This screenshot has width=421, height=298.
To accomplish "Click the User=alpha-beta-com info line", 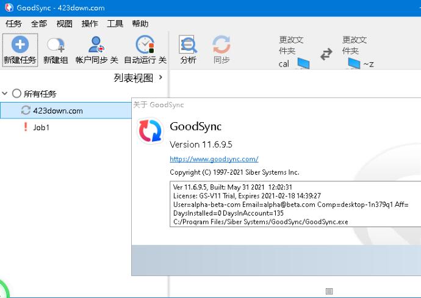I will (x=291, y=205).
